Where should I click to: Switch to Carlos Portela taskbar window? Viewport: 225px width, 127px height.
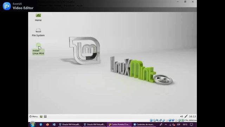pyautogui.click(x=119, y=125)
